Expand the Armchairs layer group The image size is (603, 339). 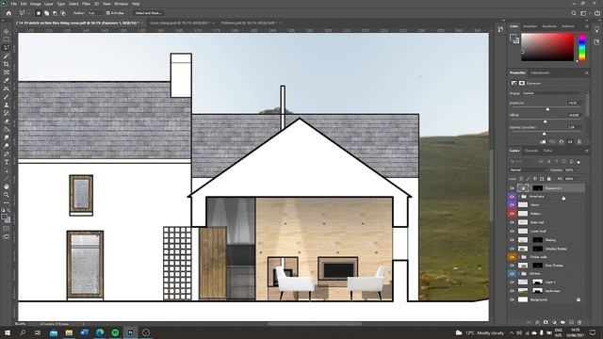coord(518,197)
